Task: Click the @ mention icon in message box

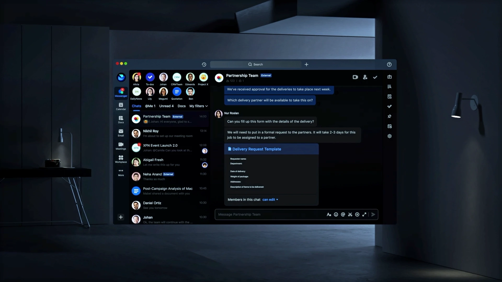Action: (343, 214)
